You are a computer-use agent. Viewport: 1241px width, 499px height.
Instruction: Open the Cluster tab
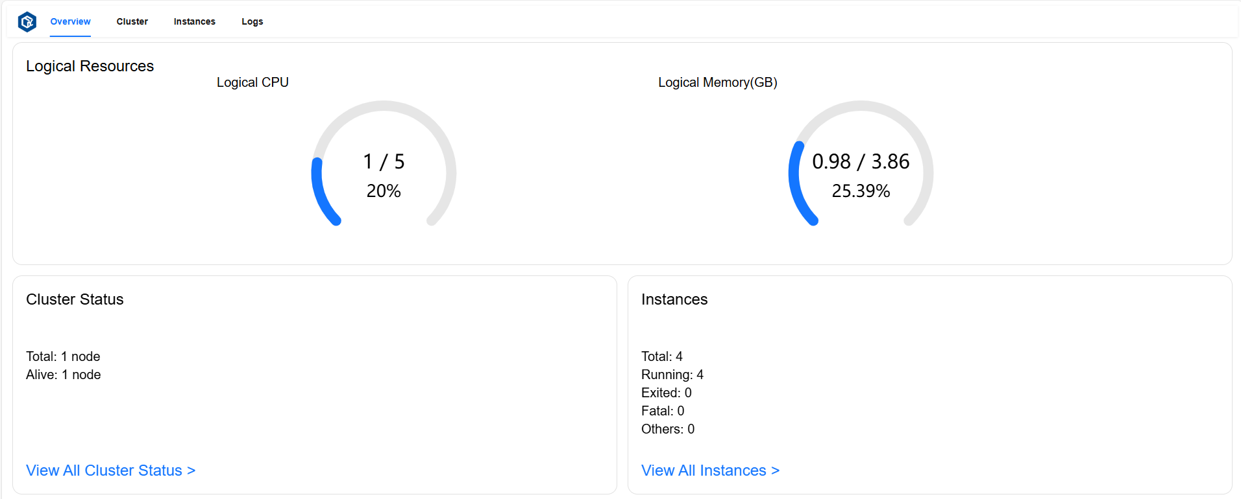(x=132, y=21)
